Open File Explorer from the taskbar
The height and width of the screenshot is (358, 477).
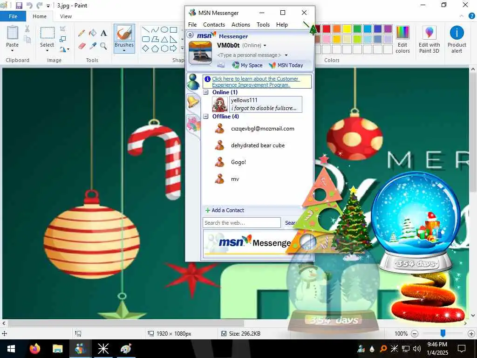pyautogui.click(x=57, y=349)
